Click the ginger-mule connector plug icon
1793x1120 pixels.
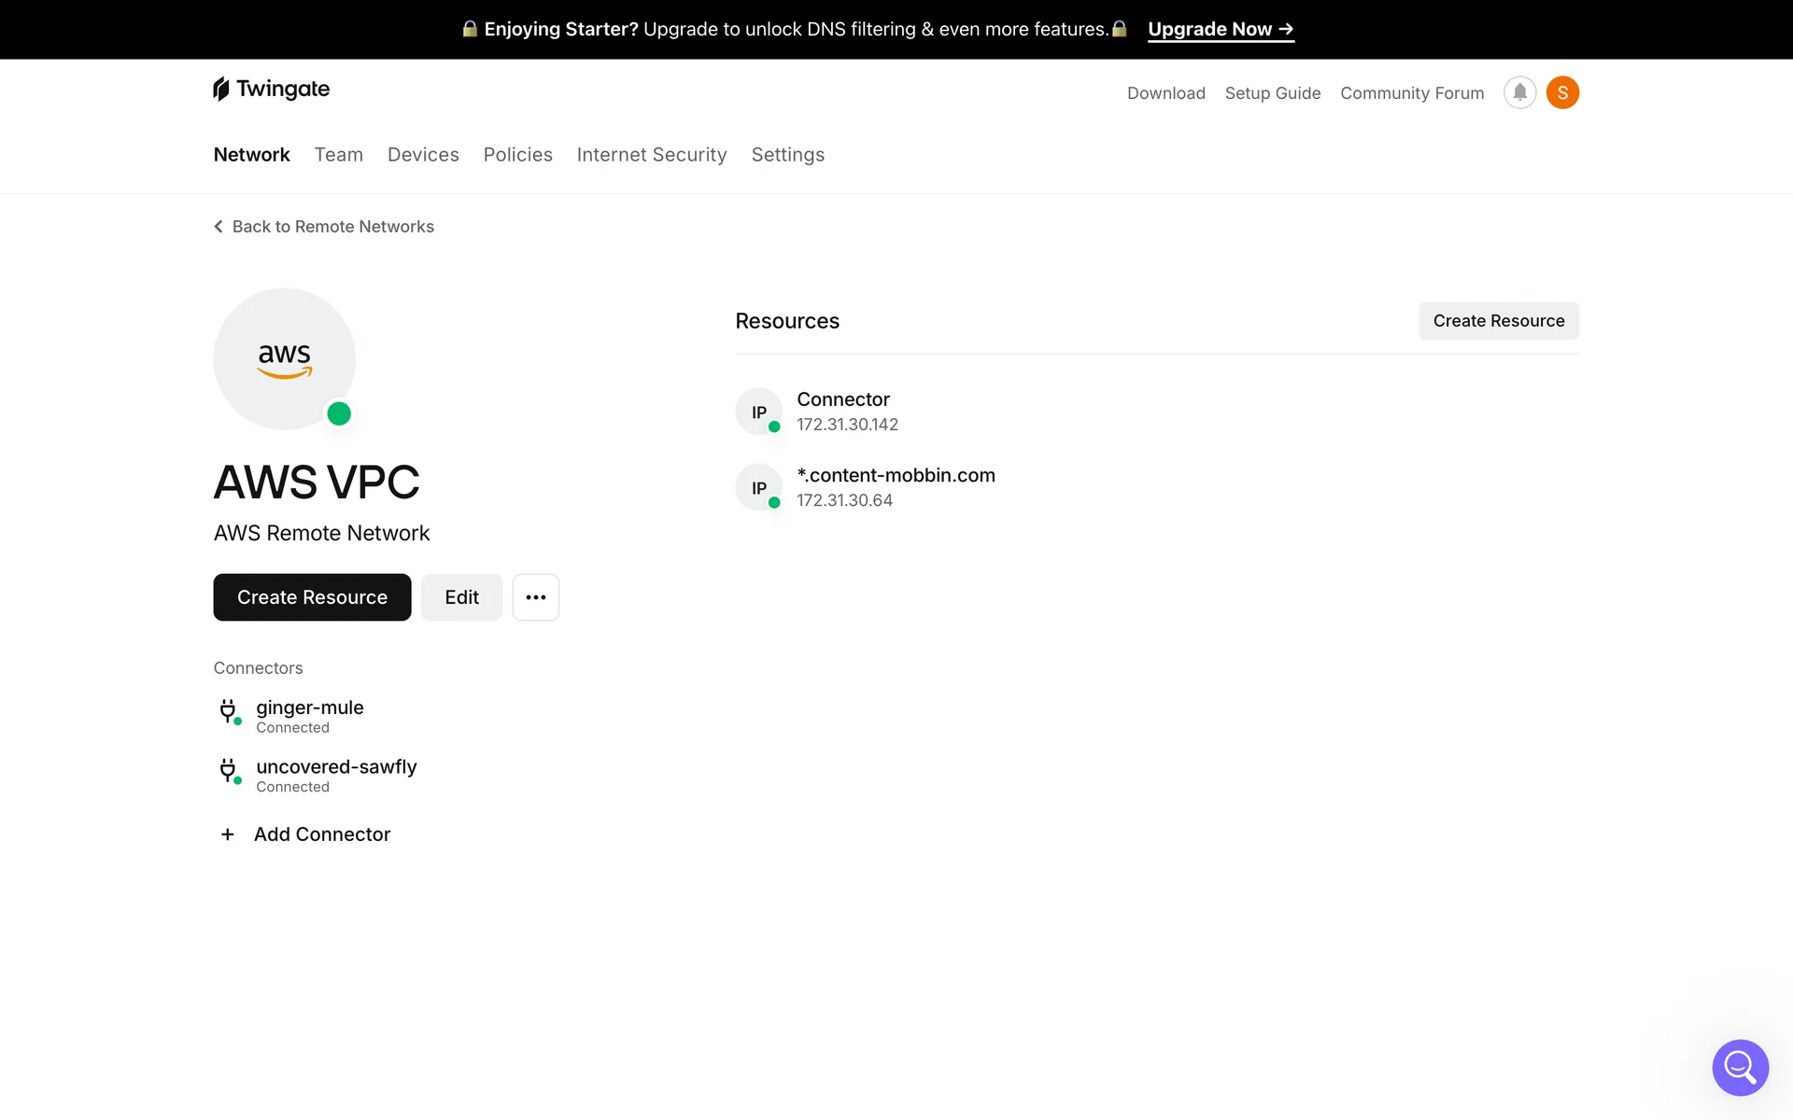point(228,712)
